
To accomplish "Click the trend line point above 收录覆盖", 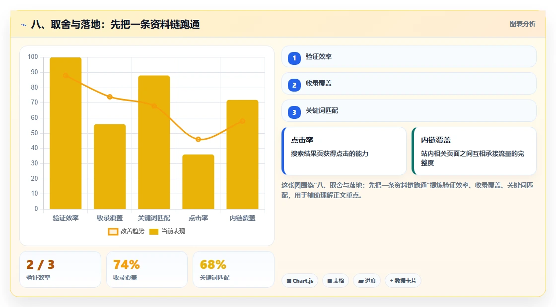I will [110, 97].
